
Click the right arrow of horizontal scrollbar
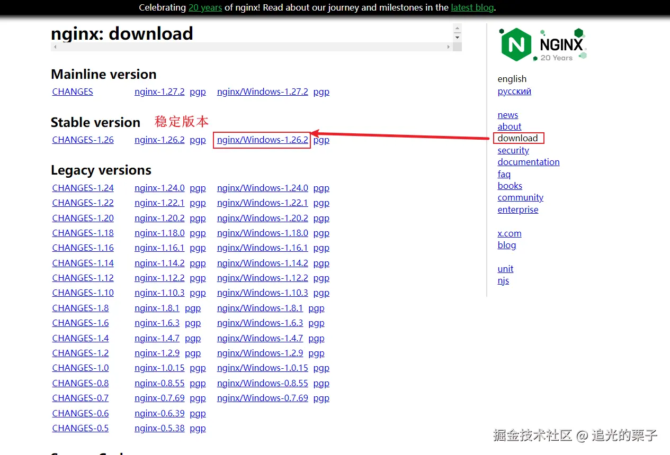pos(449,47)
